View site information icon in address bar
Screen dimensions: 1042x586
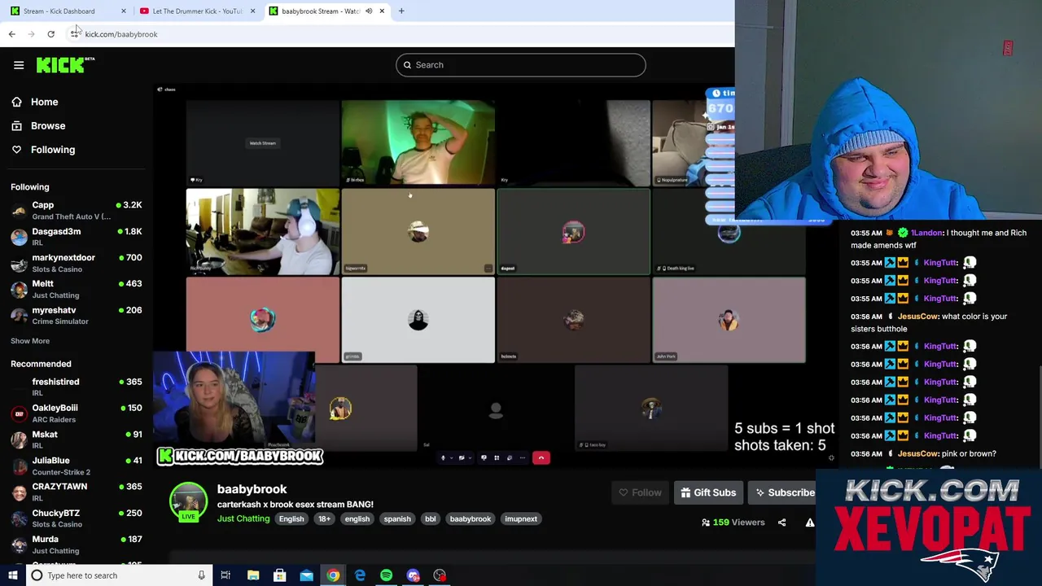74,34
